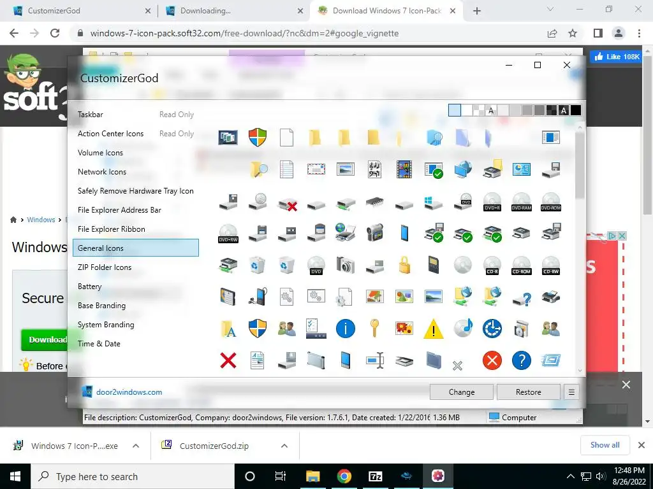
Task: Choose the sheet music icon
Action: [374, 169]
